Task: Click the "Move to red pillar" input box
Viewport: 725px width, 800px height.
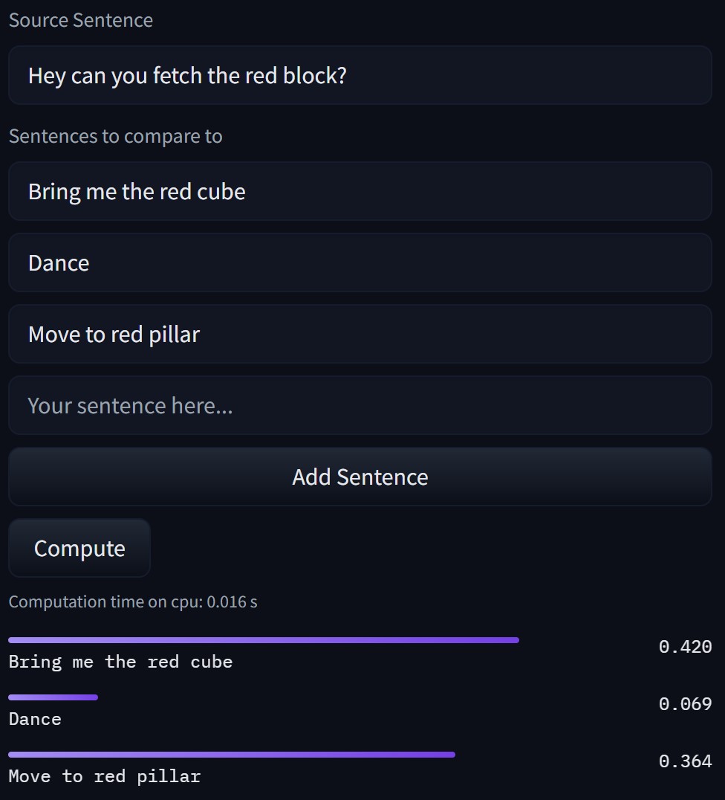Action: 360,334
